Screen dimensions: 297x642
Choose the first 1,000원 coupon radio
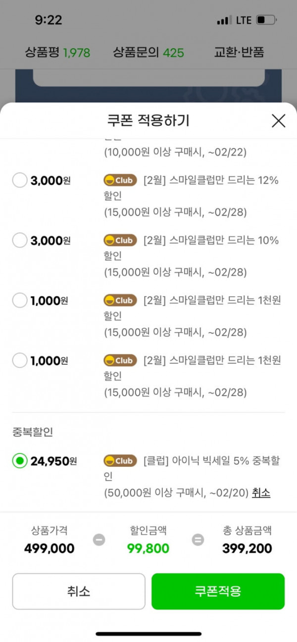coord(20,300)
